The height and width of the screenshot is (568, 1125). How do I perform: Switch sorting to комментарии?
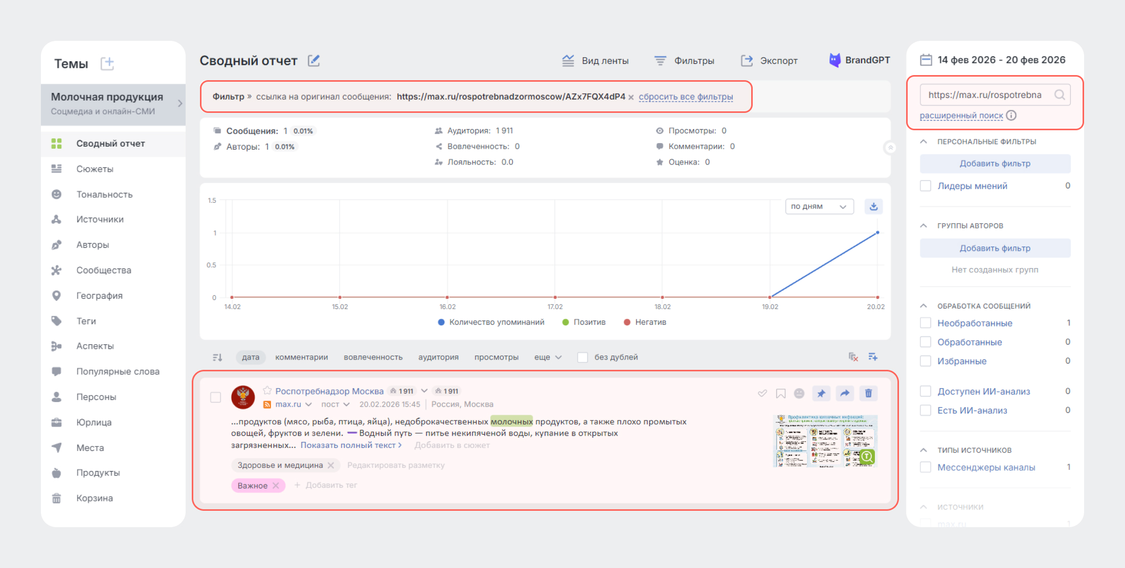coord(302,357)
